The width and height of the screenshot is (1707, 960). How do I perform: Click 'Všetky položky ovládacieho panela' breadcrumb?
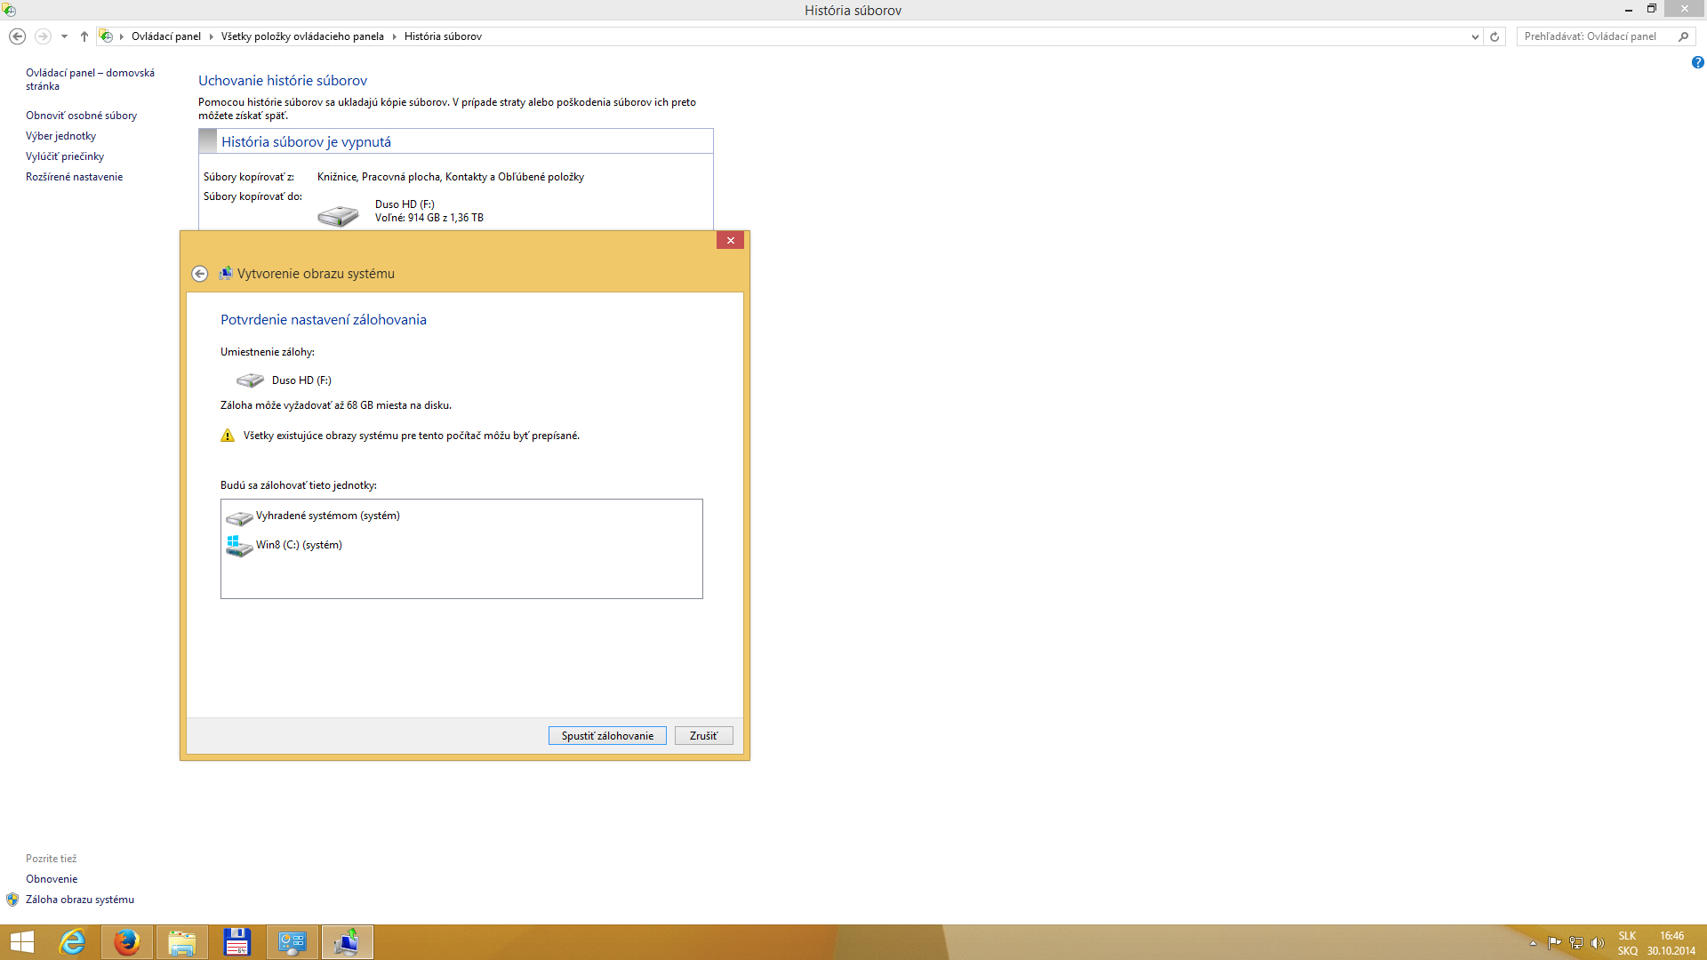[x=302, y=36]
